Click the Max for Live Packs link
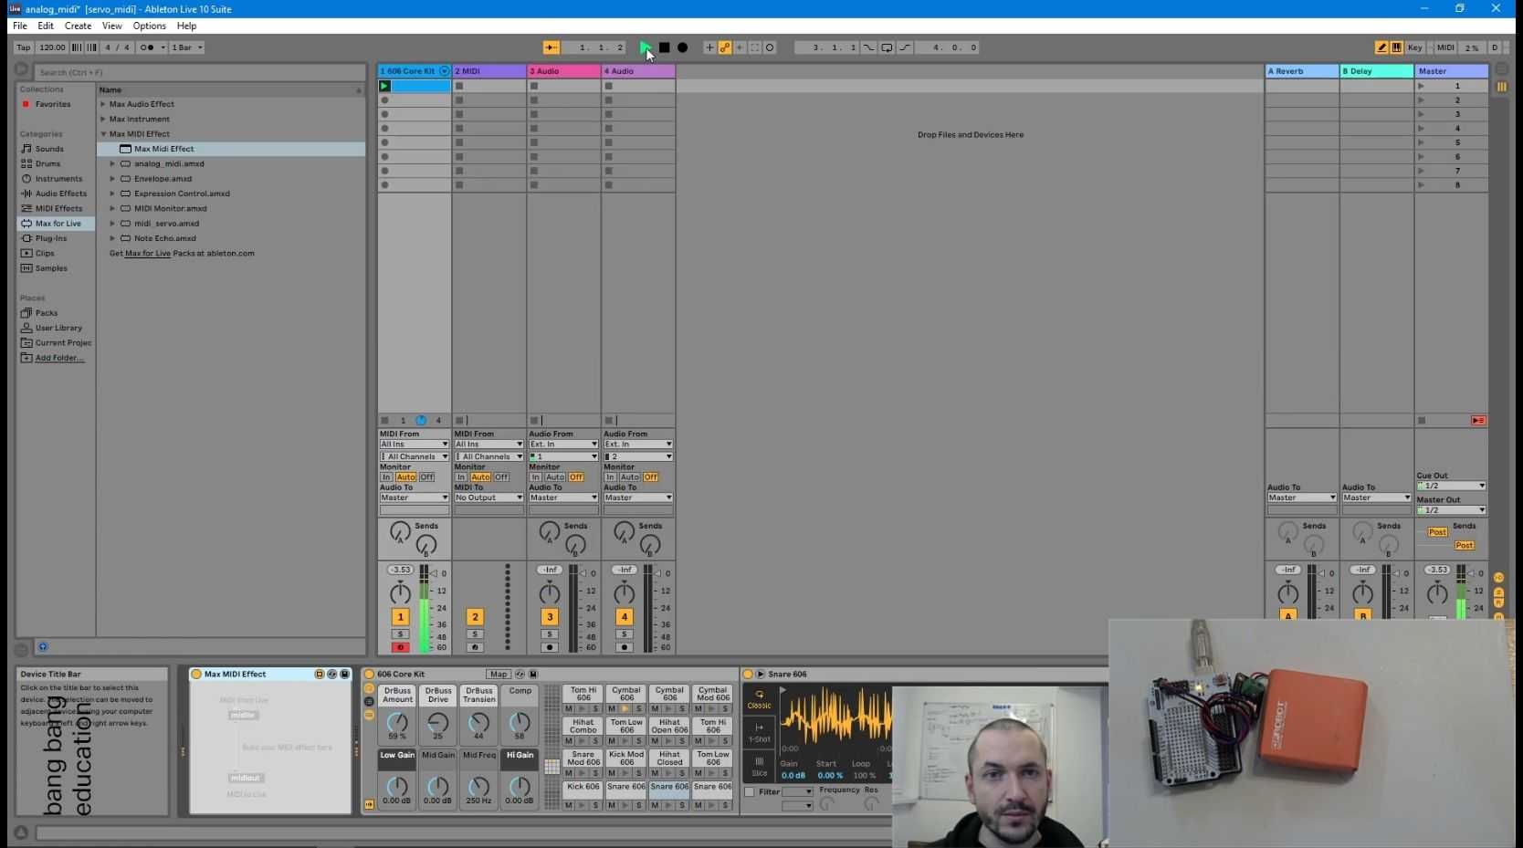 pos(148,254)
